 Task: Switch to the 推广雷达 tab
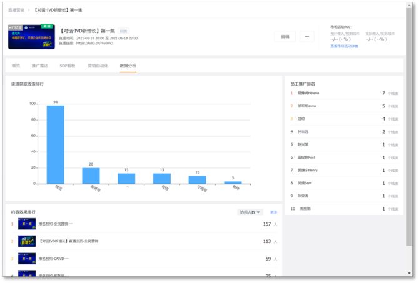(x=39, y=66)
